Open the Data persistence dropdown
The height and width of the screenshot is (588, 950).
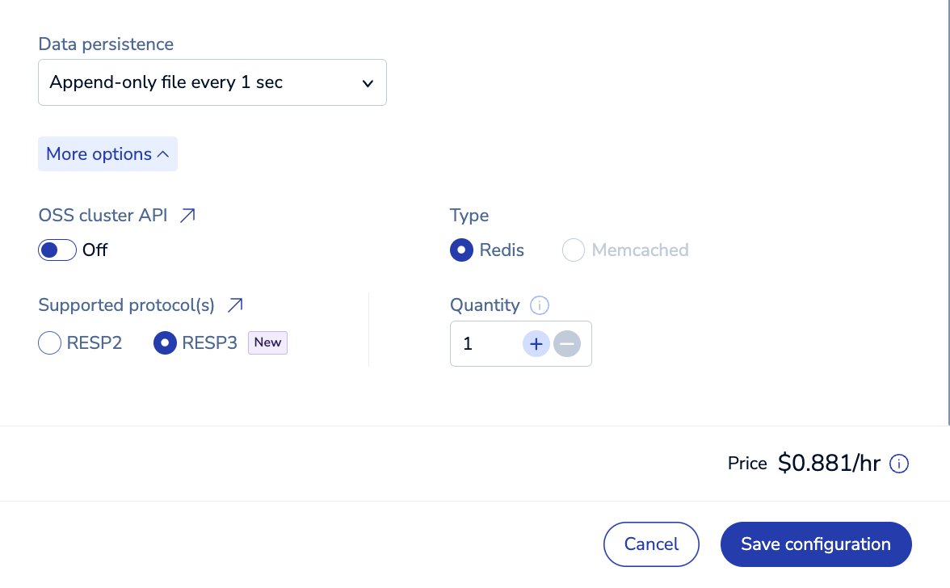click(x=212, y=82)
